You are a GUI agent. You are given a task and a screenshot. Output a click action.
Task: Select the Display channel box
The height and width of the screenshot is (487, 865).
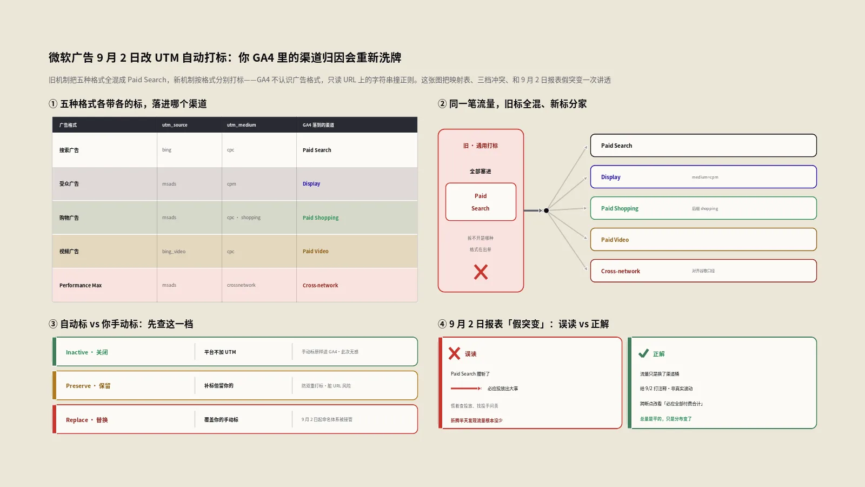(703, 177)
